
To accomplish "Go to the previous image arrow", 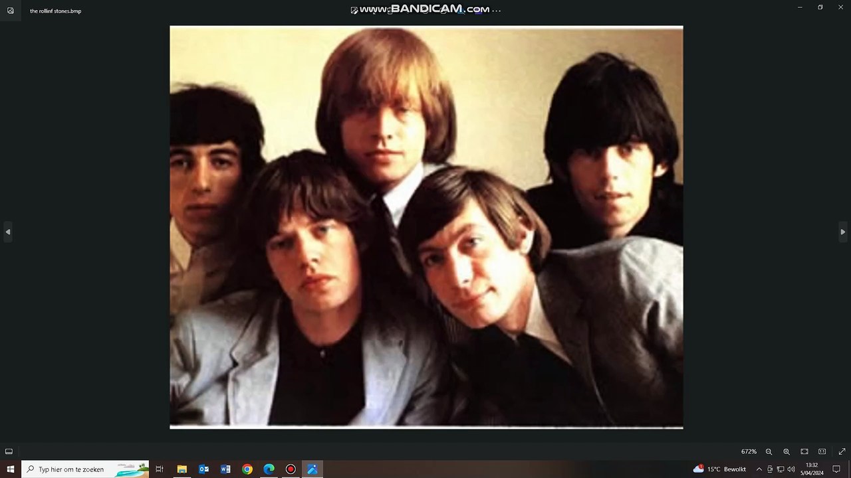I will pos(7,232).
